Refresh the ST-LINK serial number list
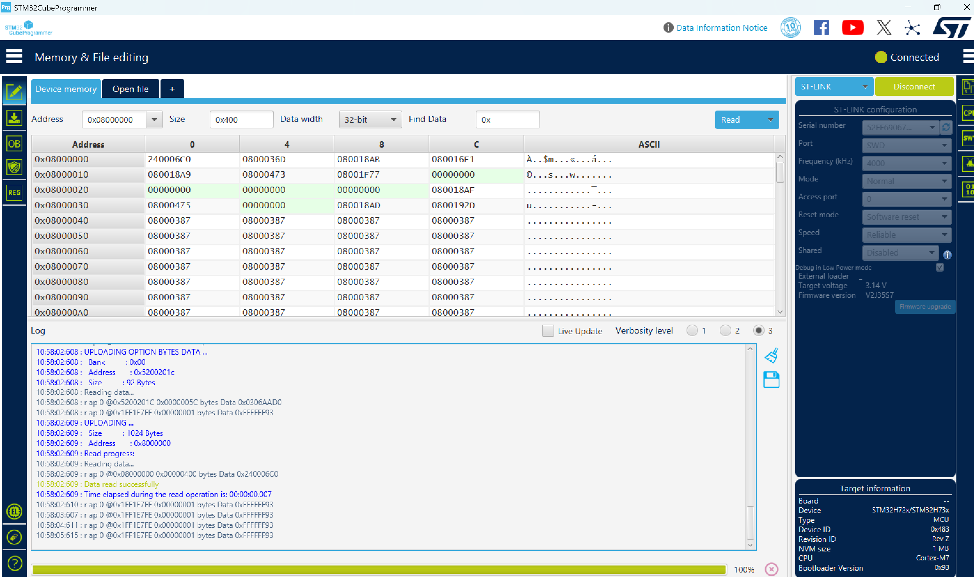This screenshot has width=974, height=577. pos(946,127)
